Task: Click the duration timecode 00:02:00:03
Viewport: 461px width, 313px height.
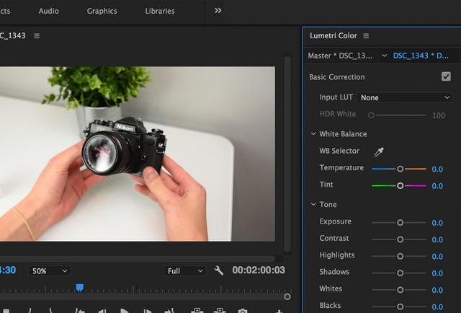Action: tap(259, 270)
